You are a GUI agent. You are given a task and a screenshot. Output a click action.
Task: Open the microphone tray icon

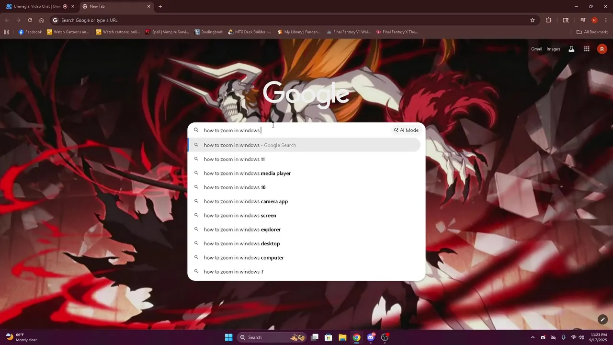point(563,337)
